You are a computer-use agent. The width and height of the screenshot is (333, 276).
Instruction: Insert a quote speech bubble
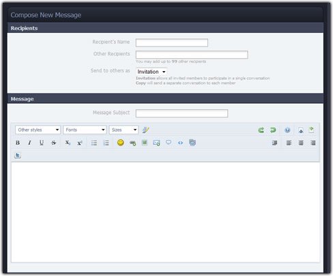169,143
